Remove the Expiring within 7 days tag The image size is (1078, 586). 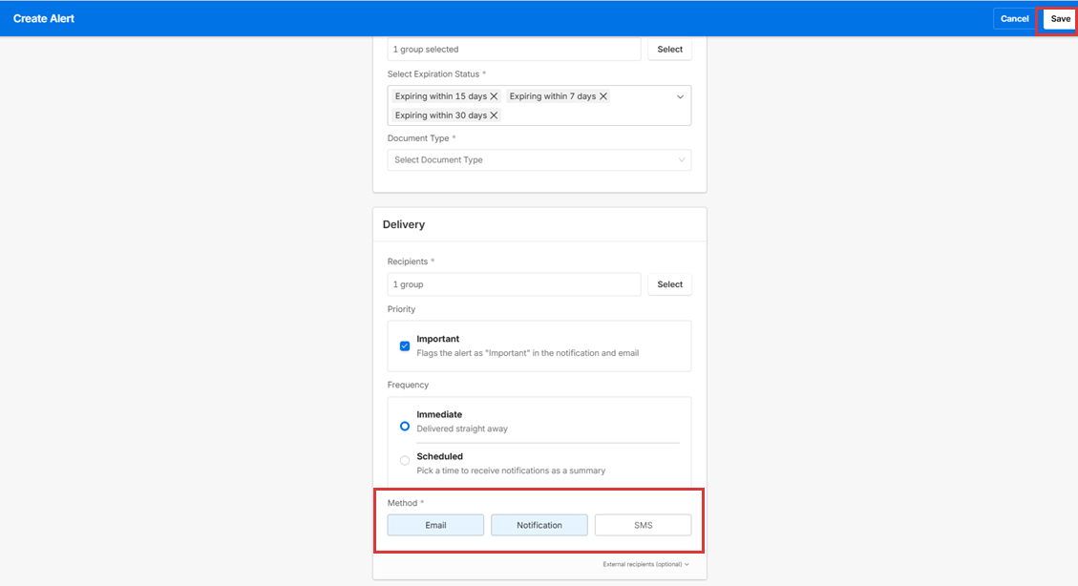602,96
